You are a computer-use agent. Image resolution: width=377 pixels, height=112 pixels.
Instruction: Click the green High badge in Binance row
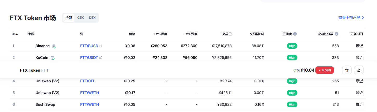(x=292, y=46)
